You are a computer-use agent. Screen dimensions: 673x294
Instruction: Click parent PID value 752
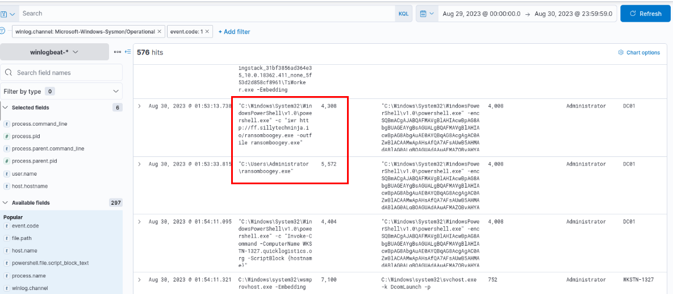pos(493,279)
